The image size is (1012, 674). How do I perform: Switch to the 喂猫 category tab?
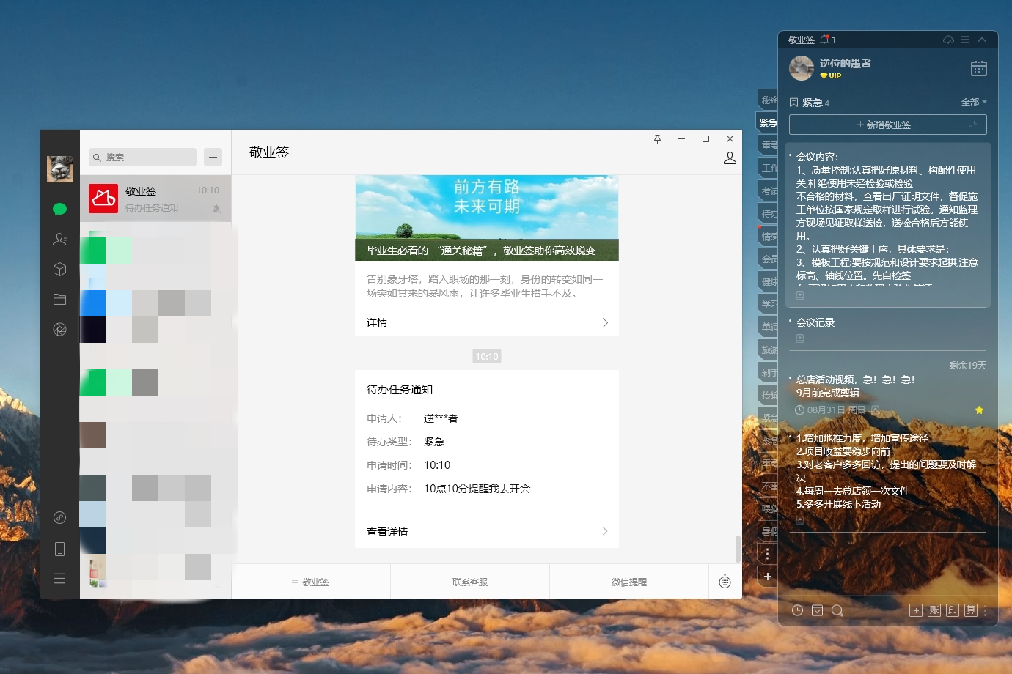click(x=769, y=508)
